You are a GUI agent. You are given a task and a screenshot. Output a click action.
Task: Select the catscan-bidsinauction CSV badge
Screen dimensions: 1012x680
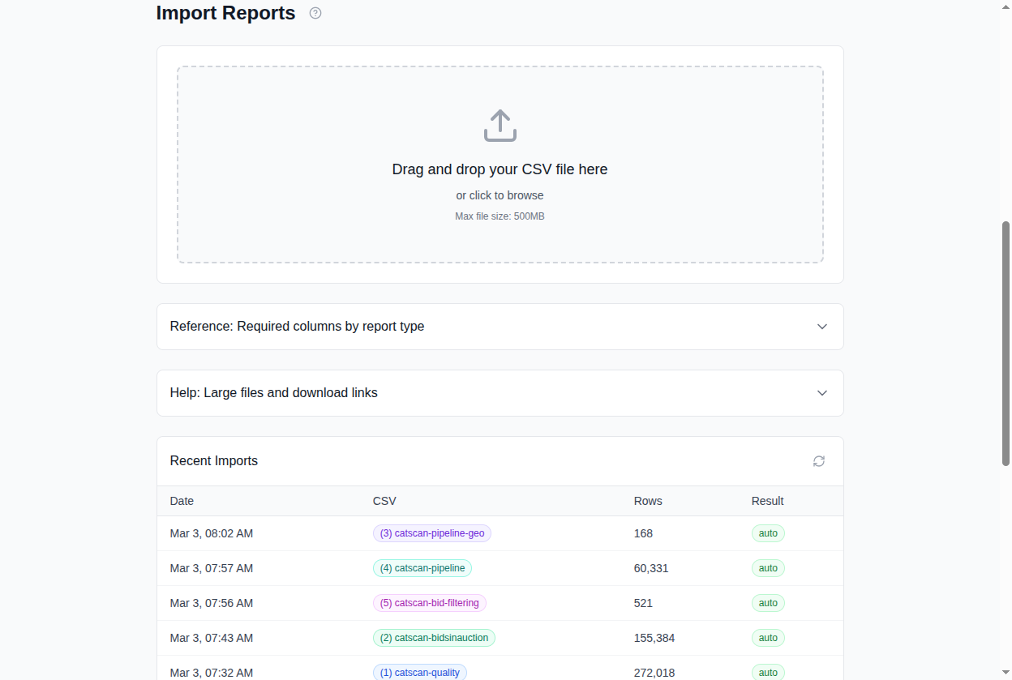434,638
